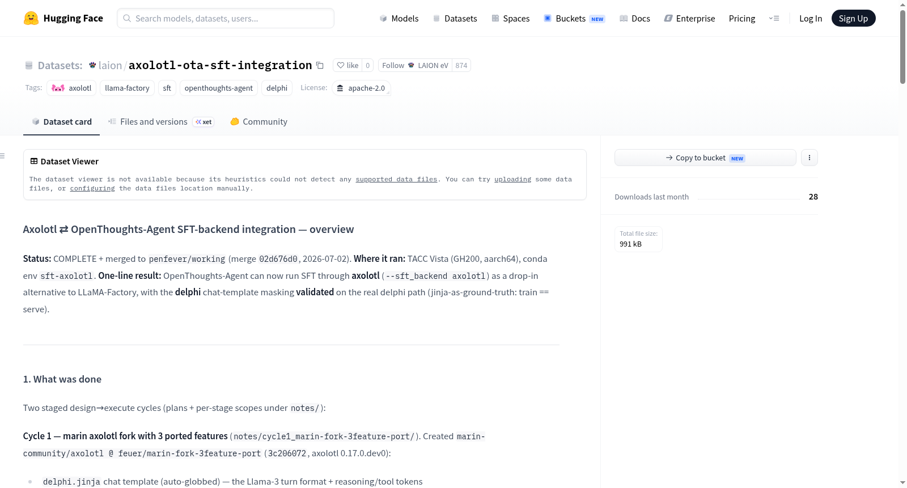Open the Files and versions tab
Screen dimensions: 907x488
point(161,121)
